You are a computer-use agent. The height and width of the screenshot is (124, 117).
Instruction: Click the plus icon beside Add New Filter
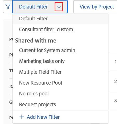point(22,117)
